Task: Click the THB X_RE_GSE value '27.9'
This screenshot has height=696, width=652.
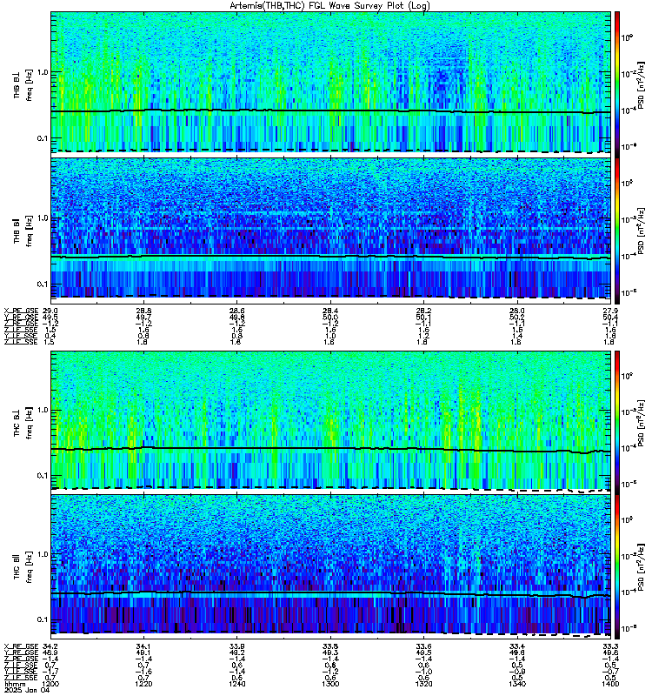Action: [610, 311]
